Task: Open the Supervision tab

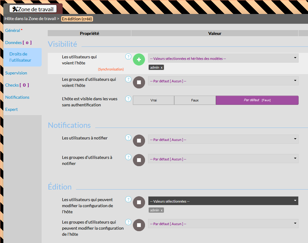Action: pyautogui.click(x=16, y=73)
